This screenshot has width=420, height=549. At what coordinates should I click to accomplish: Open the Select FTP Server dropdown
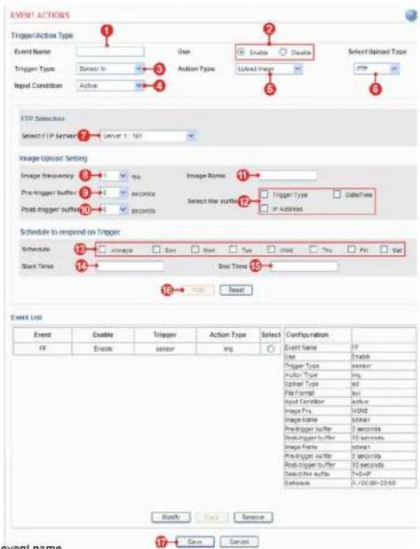click(x=147, y=136)
